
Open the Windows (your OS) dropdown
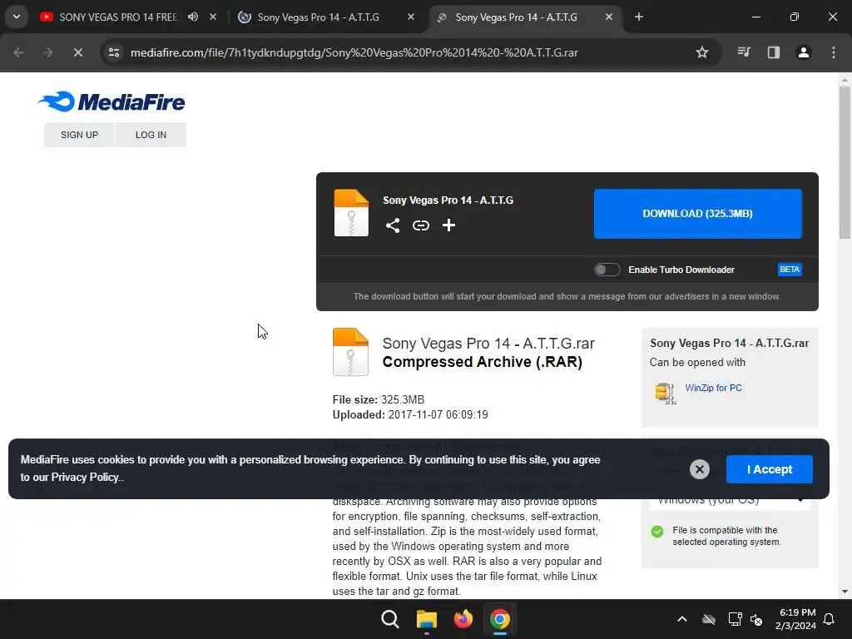click(730, 499)
